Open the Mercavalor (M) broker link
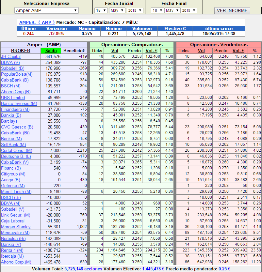 click(x=15, y=233)
